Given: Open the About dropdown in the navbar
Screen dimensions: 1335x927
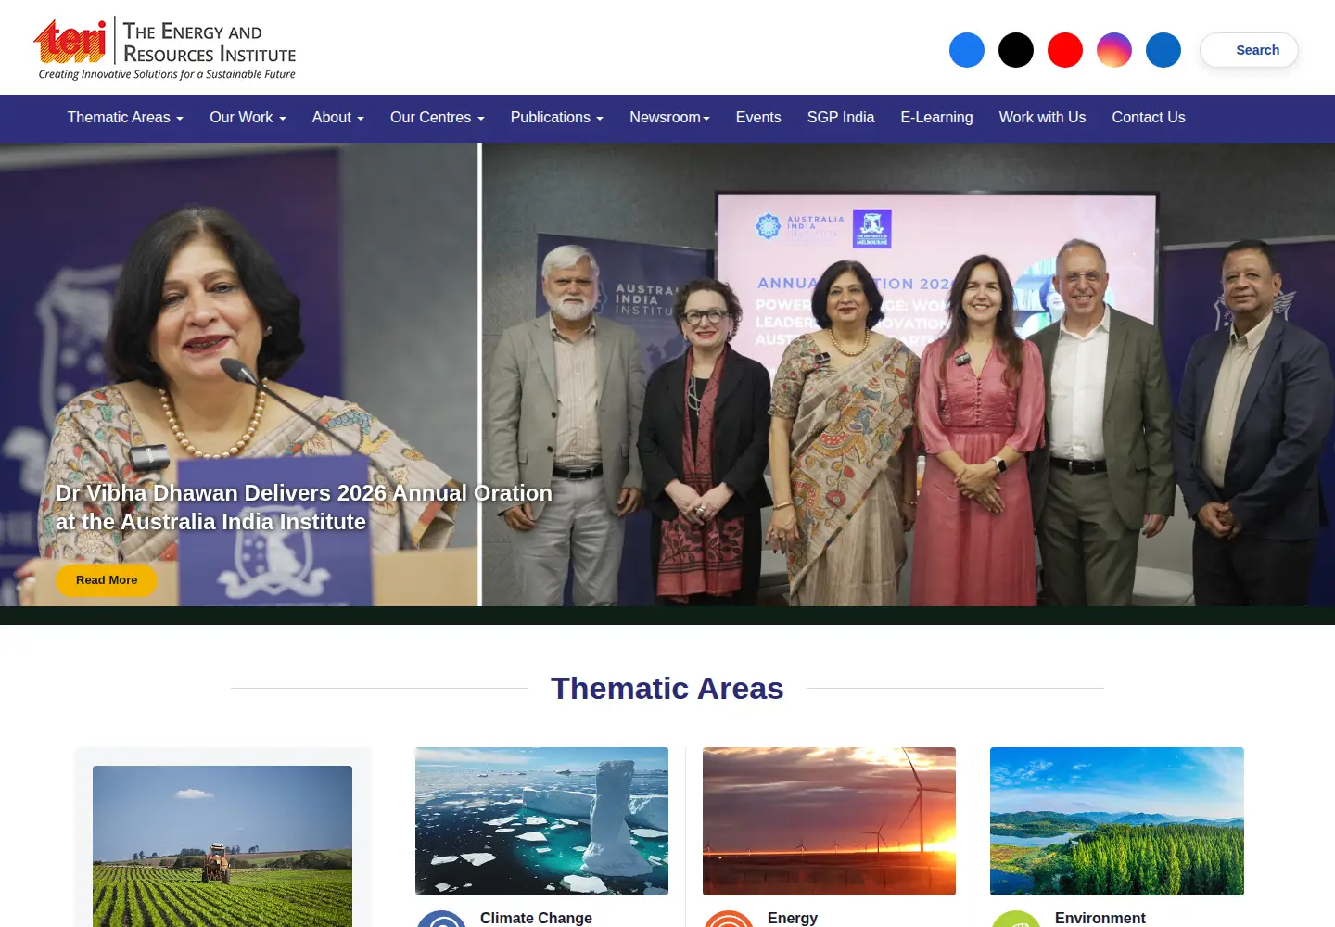Looking at the screenshot, I should [338, 118].
